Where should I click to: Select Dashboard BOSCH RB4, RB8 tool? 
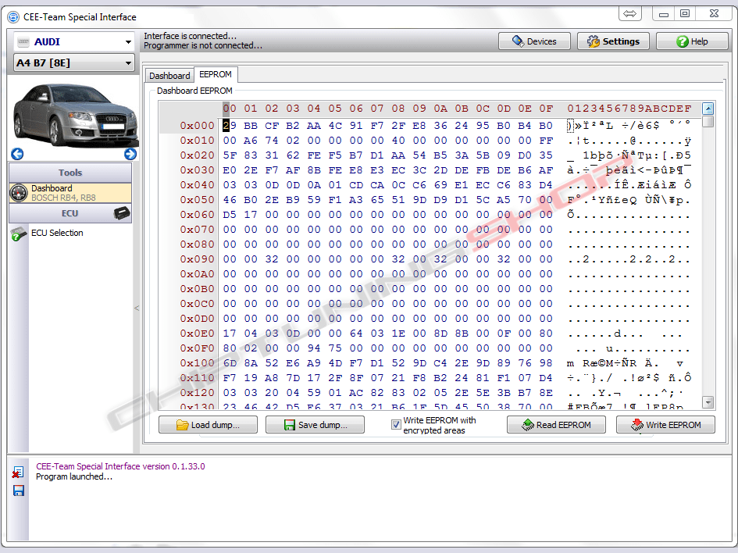[70, 193]
